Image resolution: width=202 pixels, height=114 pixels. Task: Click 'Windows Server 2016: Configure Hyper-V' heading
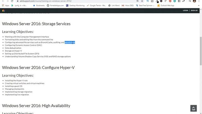click(38, 67)
